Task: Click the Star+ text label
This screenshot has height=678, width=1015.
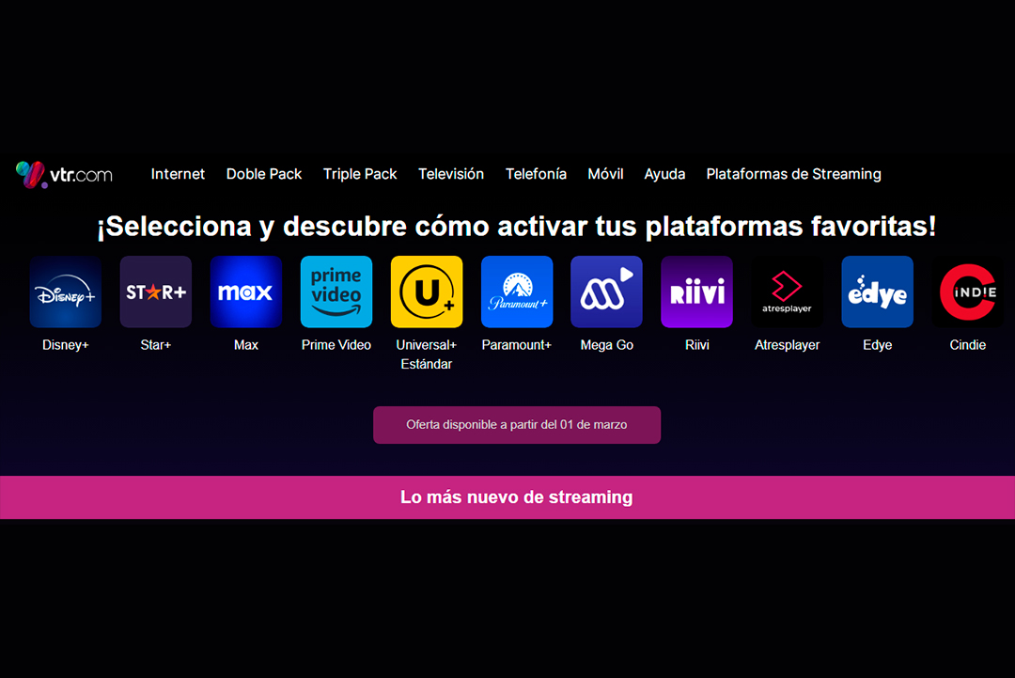Action: pos(155,345)
